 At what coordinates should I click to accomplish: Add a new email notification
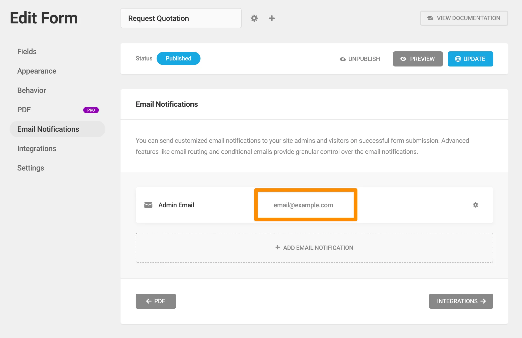pyautogui.click(x=314, y=248)
